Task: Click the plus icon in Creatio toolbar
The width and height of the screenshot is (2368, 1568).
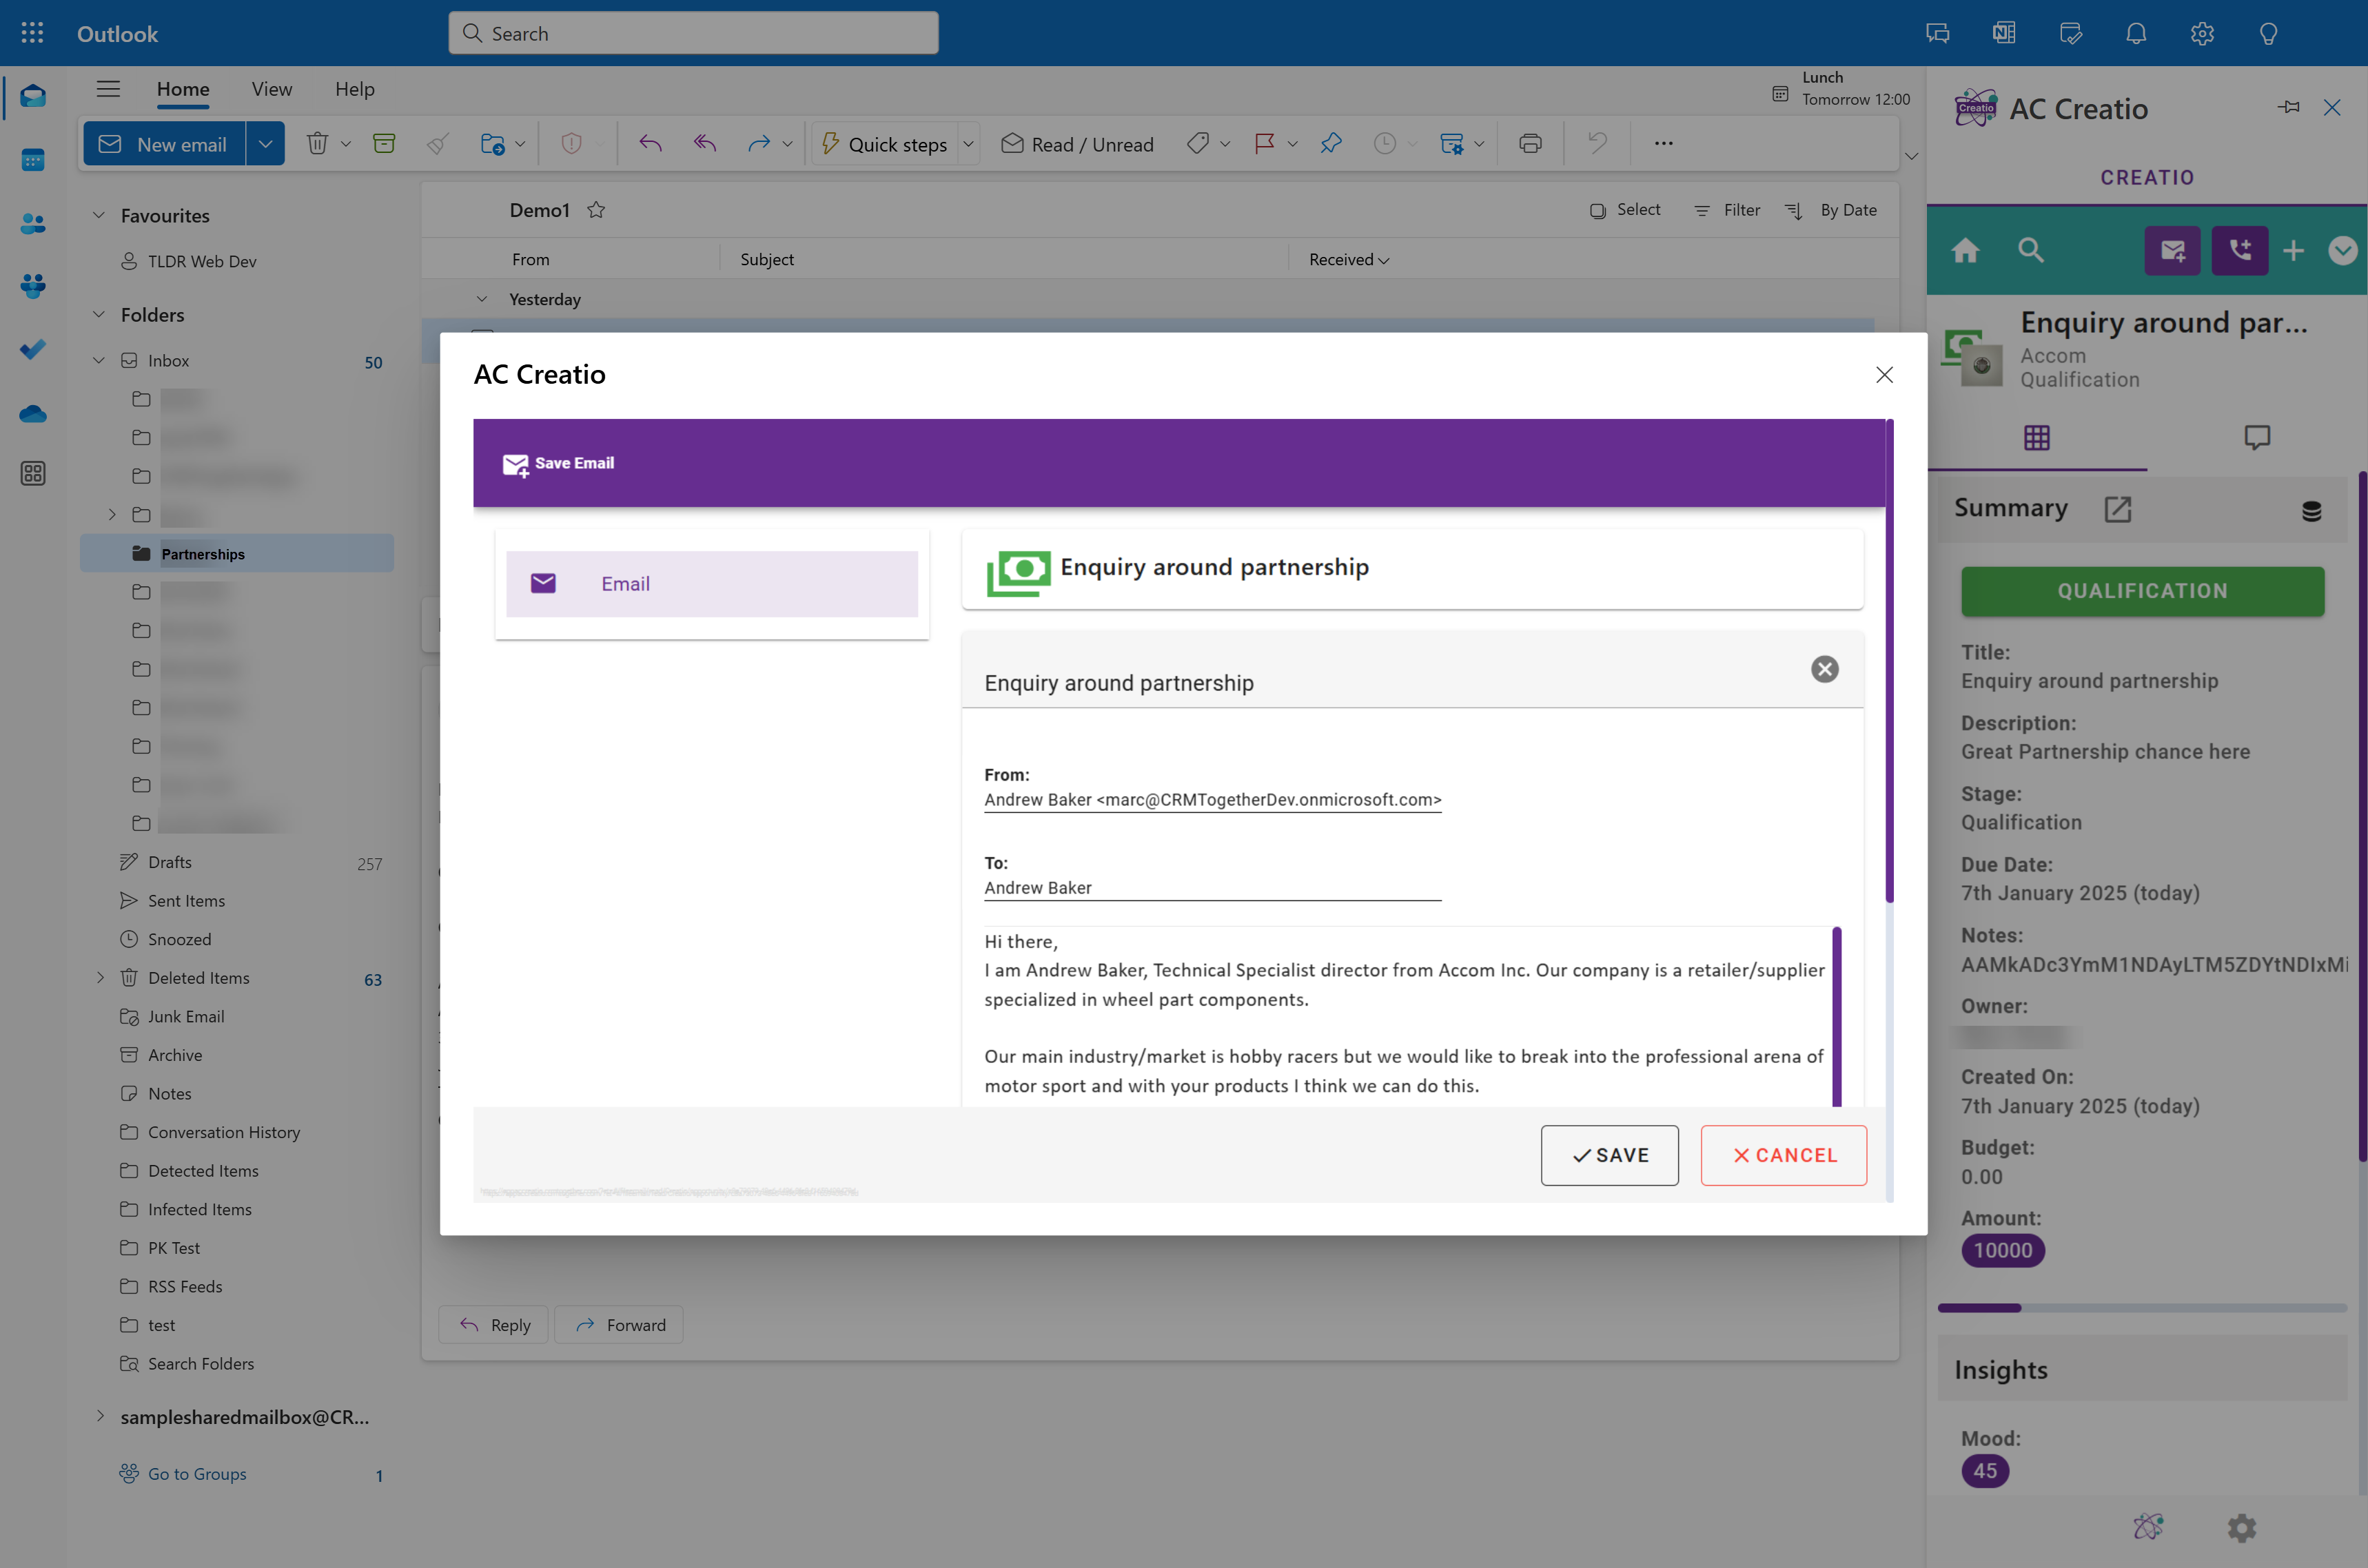Action: [2294, 250]
